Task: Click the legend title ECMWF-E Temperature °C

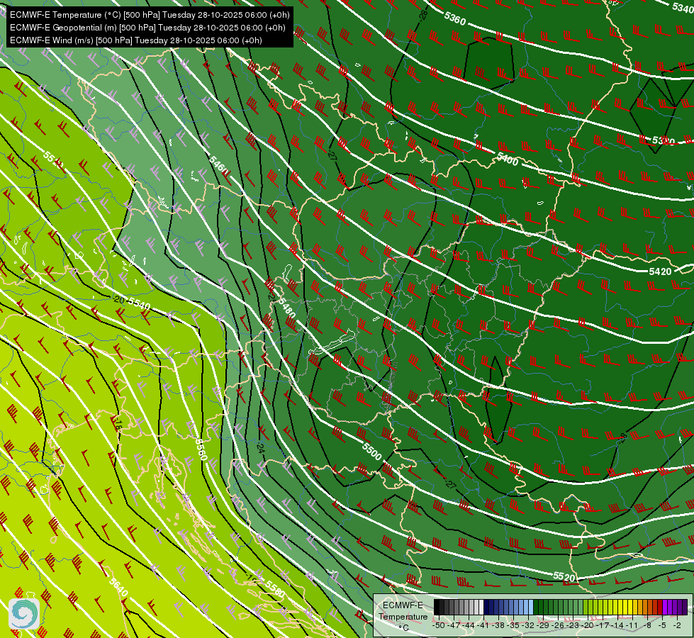Action: point(403,617)
